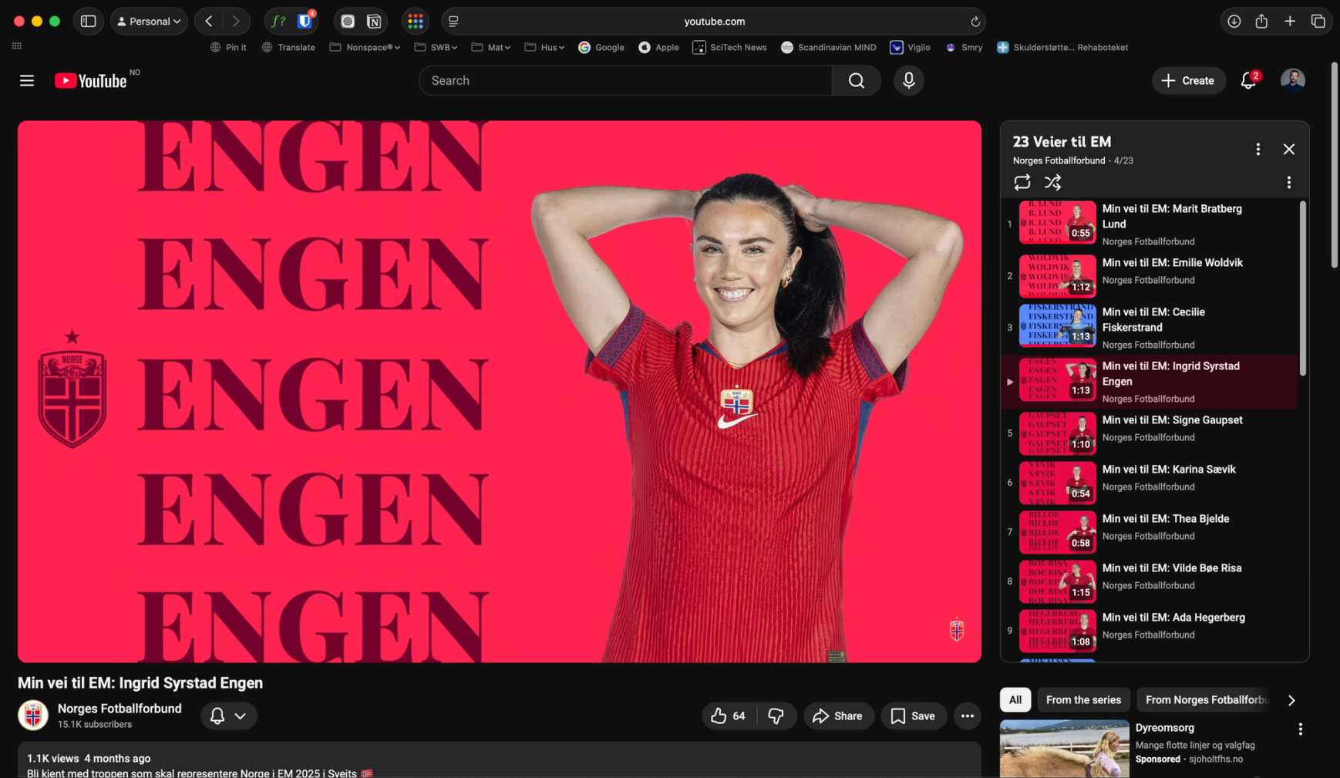Toggle loop playlist icon
The image size is (1340, 778).
pos(1022,183)
